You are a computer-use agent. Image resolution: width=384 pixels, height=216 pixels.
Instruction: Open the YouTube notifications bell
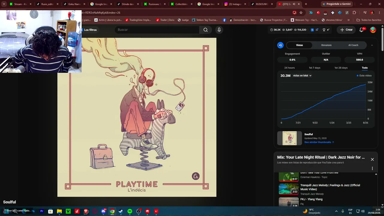[361, 30]
